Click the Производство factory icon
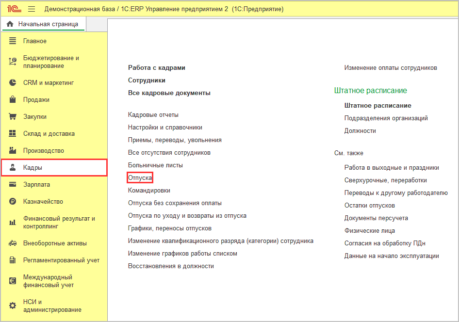The image size is (459, 322). (13, 151)
